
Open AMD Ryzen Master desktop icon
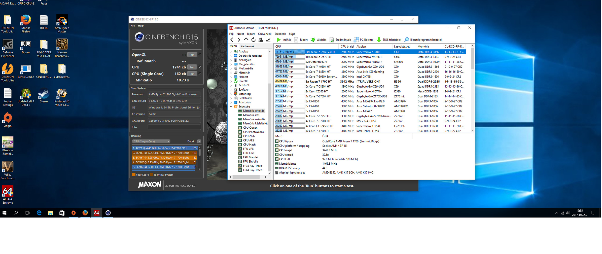point(62,23)
